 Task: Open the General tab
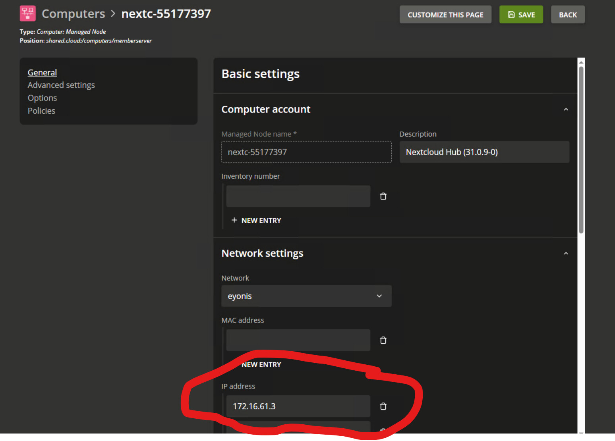tap(42, 72)
